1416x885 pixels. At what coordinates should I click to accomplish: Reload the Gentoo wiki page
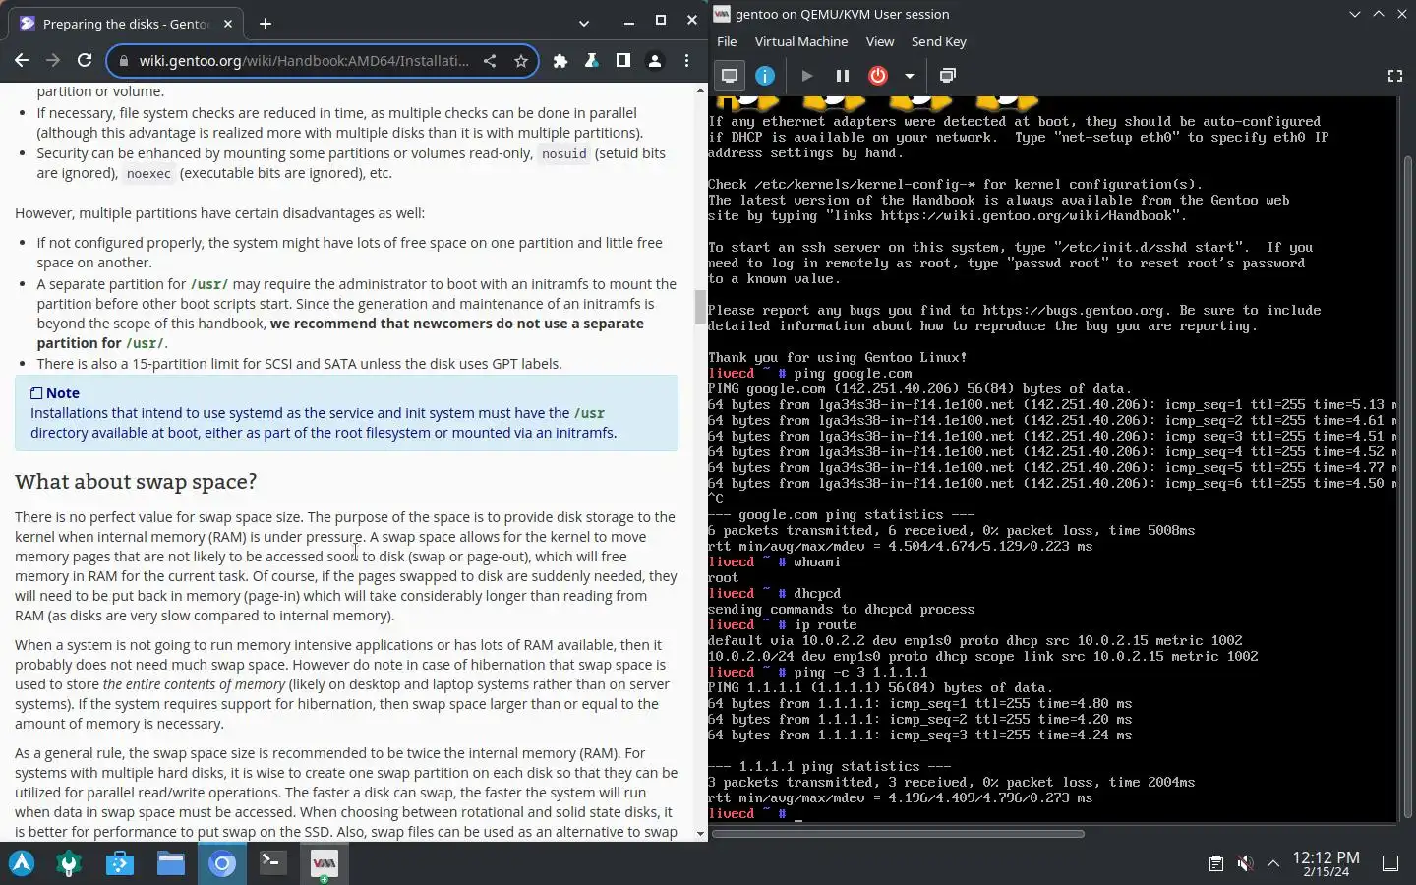pyautogui.click(x=85, y=61)
